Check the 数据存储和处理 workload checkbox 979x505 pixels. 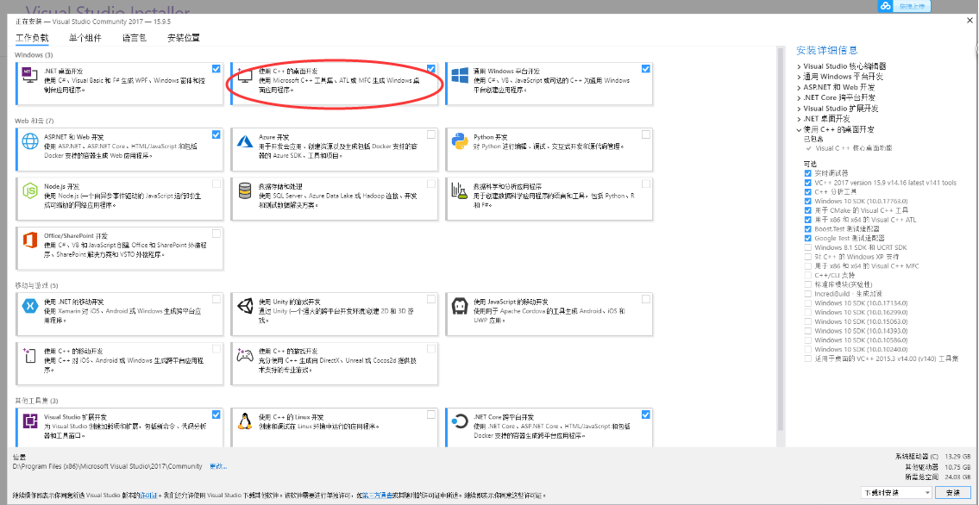click(430, 184)
